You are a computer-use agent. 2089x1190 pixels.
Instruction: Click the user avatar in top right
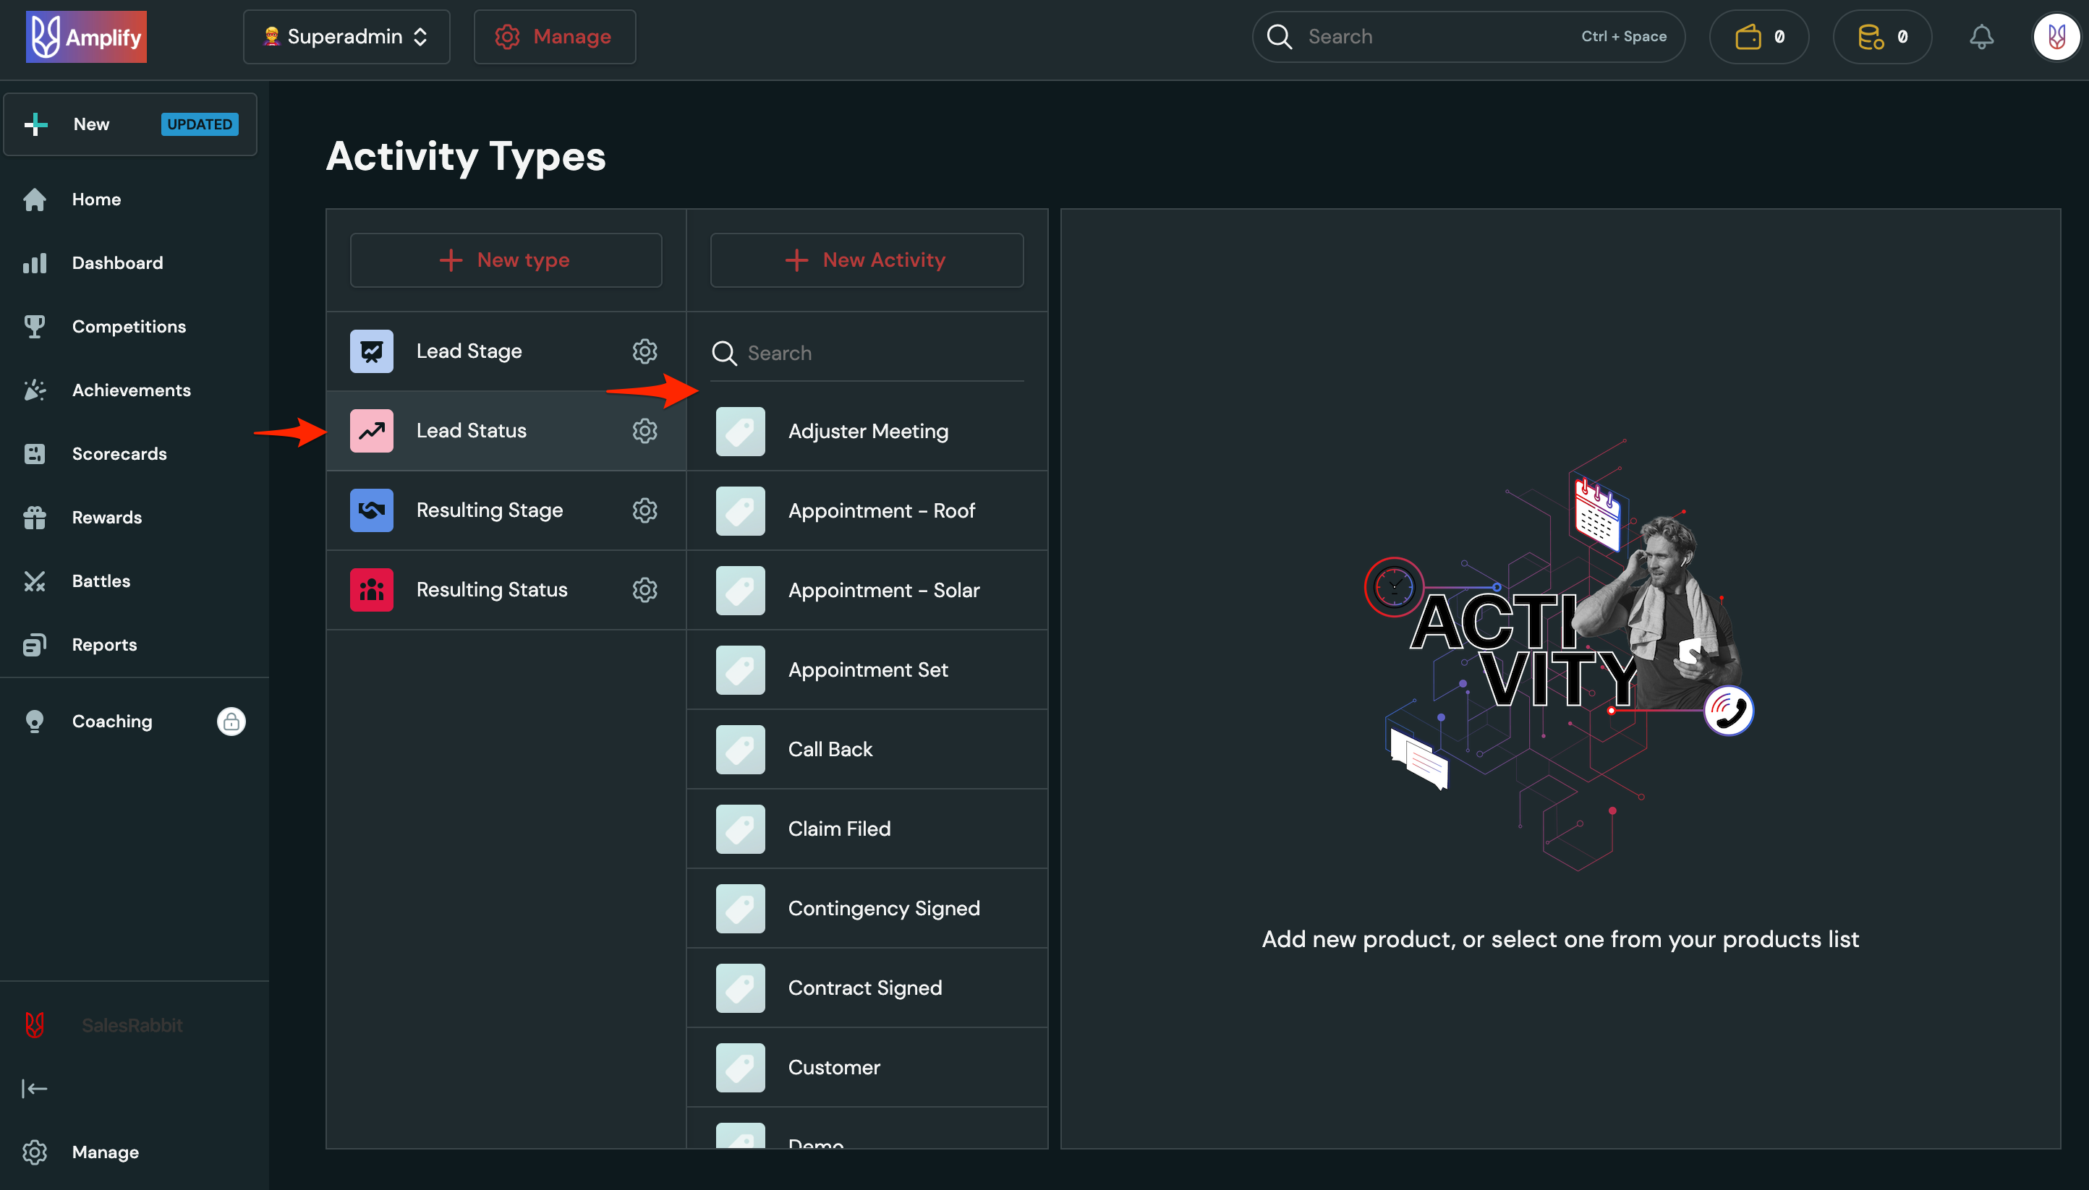click(2056, 36)
